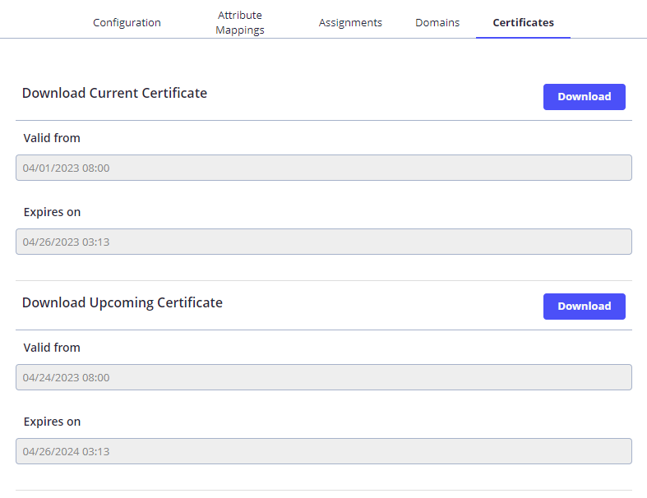The height and width of the screenshot is (498, 647).
Task: Go to the Assignments tab
Action: pyautogui.click(x=350, y=22)
